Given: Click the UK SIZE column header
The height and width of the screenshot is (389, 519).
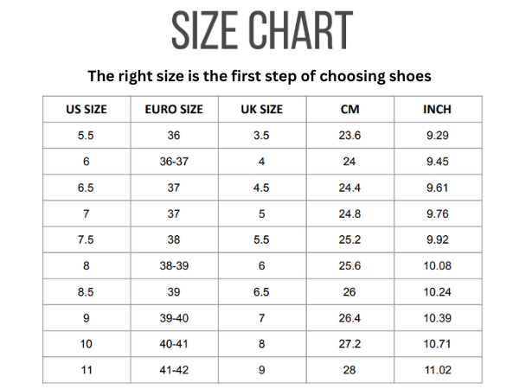Looking at the screenshot, I should tap(261, 110).
